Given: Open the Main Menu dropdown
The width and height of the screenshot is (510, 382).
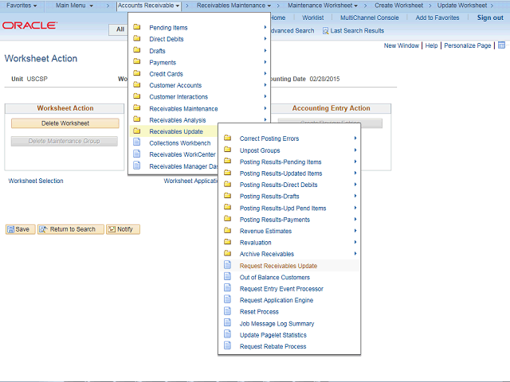Looking at the screenshot, I should tap(74, 6).
